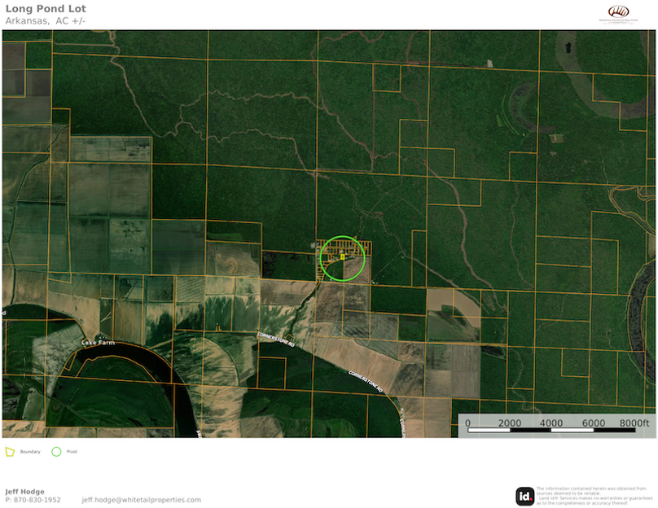
Task: Click the 8000ft mark on the scale
Action: (634, 423)
